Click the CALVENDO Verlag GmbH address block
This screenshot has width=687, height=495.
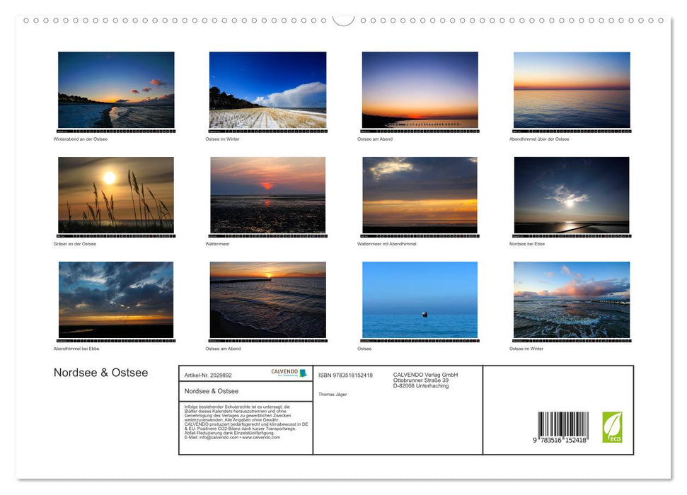click(x=425, y=380)
